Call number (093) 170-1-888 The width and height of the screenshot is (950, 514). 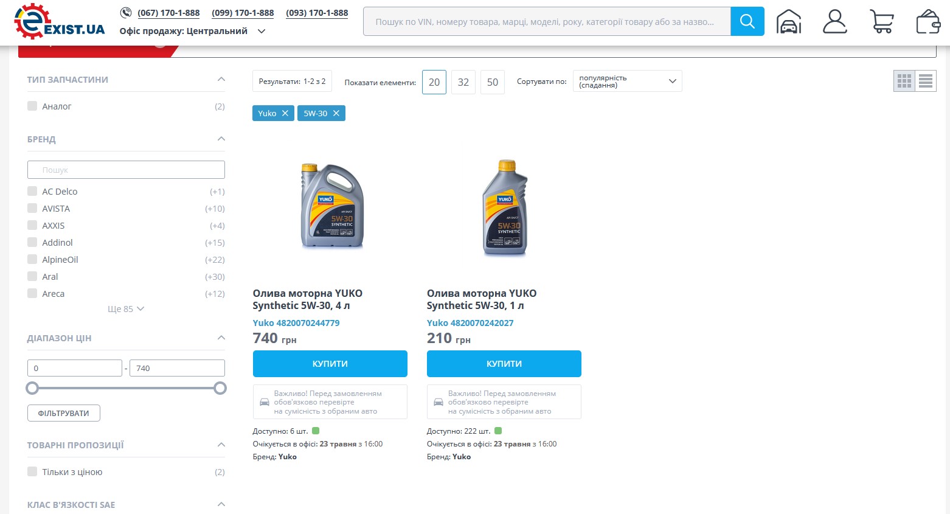coord(317,13)
